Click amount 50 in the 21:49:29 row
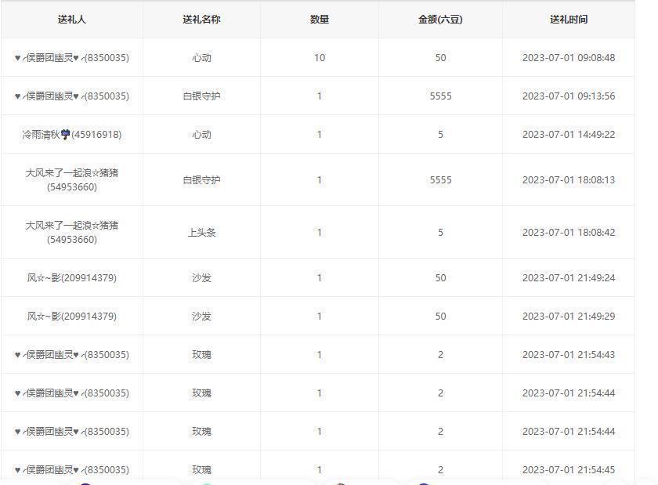Viewport: 658px width, 485px height. pos(440,317)
